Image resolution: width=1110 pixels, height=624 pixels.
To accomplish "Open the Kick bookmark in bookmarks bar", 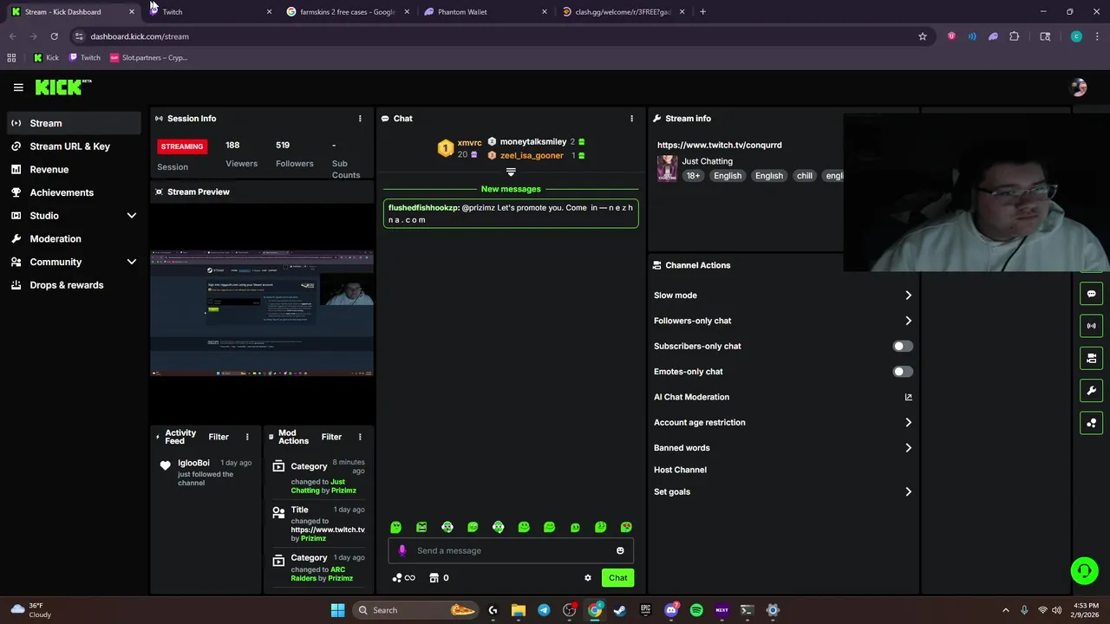I will tap(46, 58).
